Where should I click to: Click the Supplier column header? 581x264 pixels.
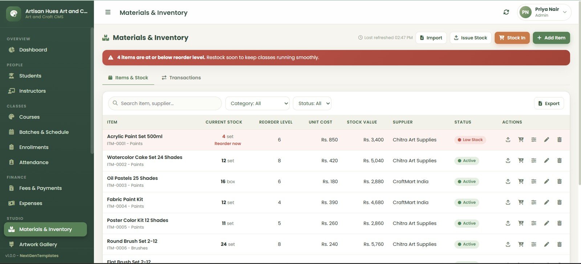click(402, 122)
